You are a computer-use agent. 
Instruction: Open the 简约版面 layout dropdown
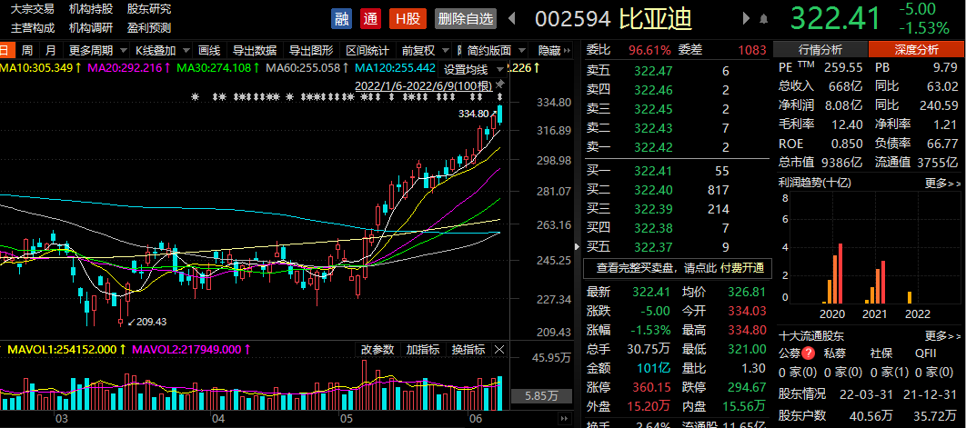[495, 51]
